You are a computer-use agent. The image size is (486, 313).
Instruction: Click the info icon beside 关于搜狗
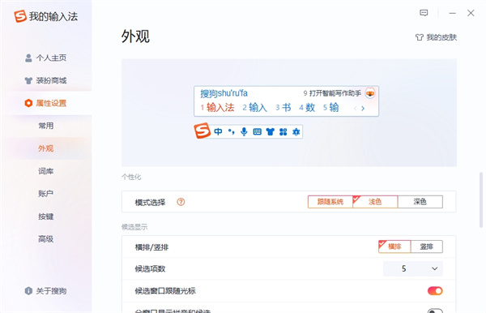click(x=28, y=291)
